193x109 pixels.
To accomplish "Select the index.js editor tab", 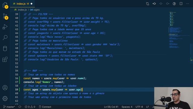I will (x=22, y=4).
